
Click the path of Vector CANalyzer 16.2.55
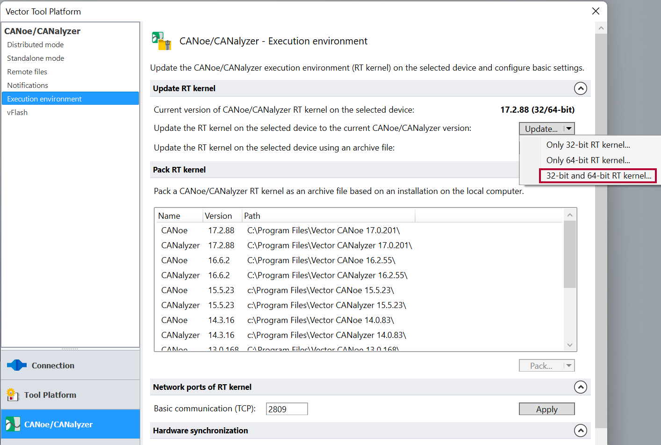tap(327, 275)
